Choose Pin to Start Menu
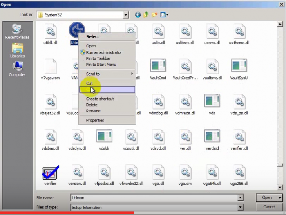The image size is (286, 215). [x=107, y=65]
